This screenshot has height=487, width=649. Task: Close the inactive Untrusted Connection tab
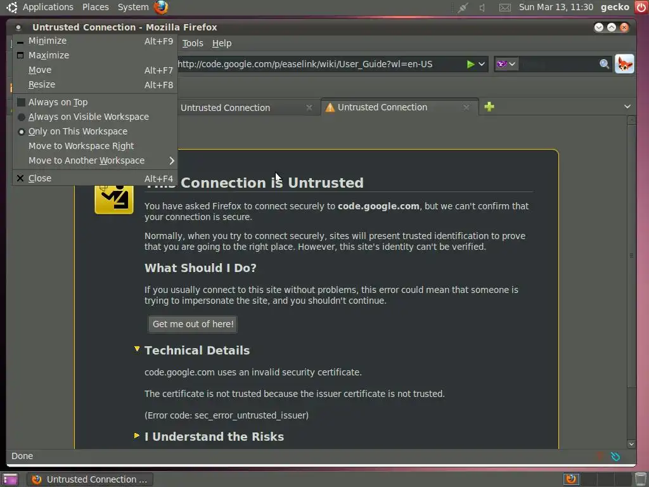pos(309,108)
